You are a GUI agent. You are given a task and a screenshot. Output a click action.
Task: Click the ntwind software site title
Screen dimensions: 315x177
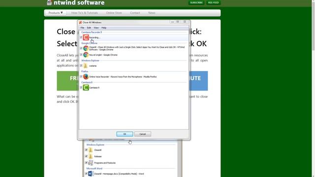79,2
